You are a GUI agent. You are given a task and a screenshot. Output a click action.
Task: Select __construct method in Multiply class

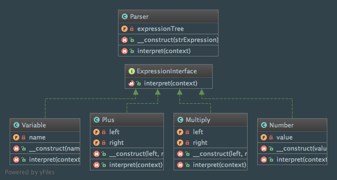pos(210,153)
